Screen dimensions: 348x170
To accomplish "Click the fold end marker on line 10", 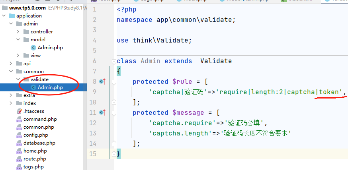I will (x=113, y=102).
